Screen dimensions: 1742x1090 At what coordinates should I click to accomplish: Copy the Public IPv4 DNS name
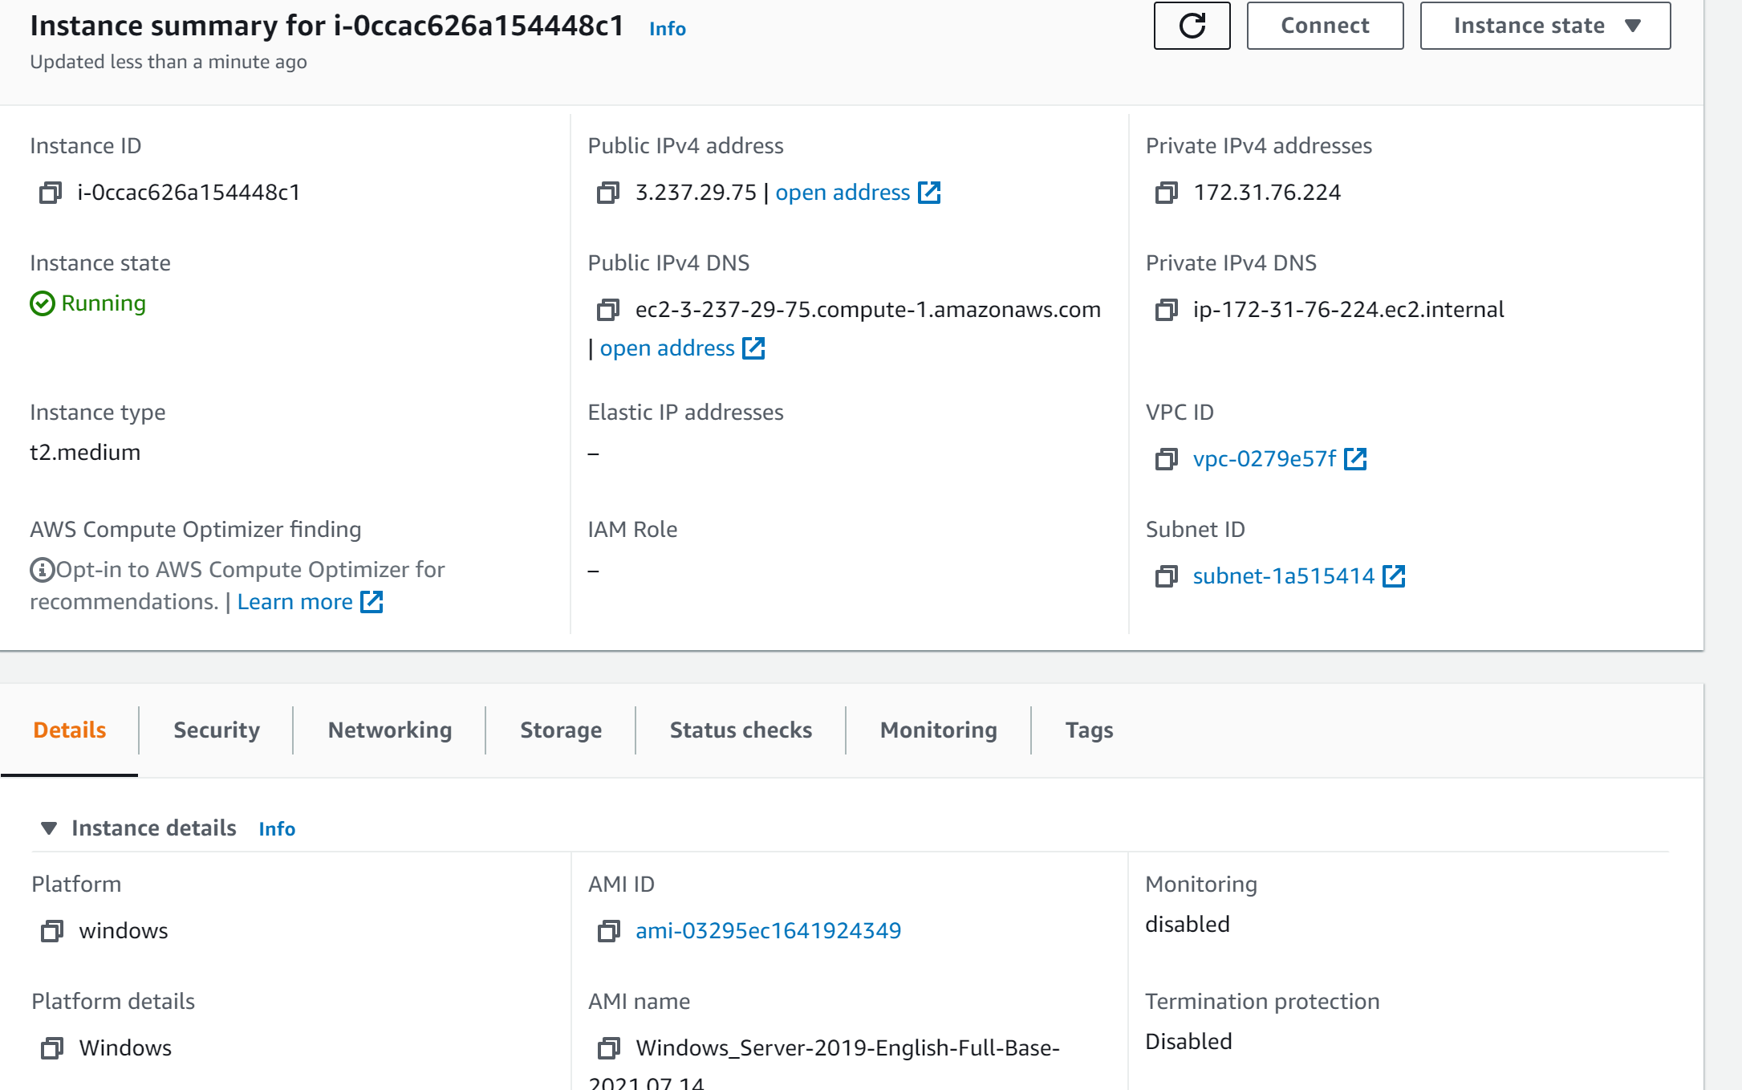[608, 310]
